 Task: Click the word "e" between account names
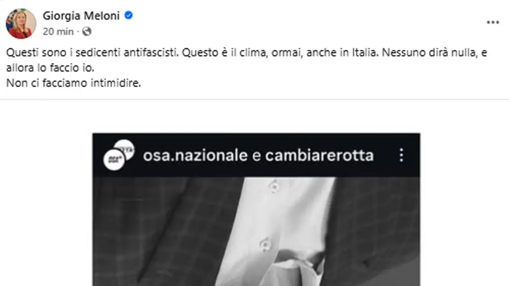click(x=257, y=156)
